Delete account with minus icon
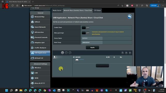The width and height of the screenshot is (166, 93). tap(66, 53)
